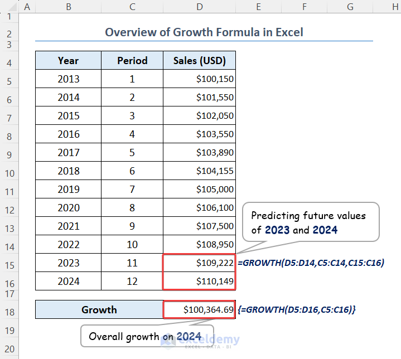
Task: Click the cell with year 2022
Action: [68, 245]
